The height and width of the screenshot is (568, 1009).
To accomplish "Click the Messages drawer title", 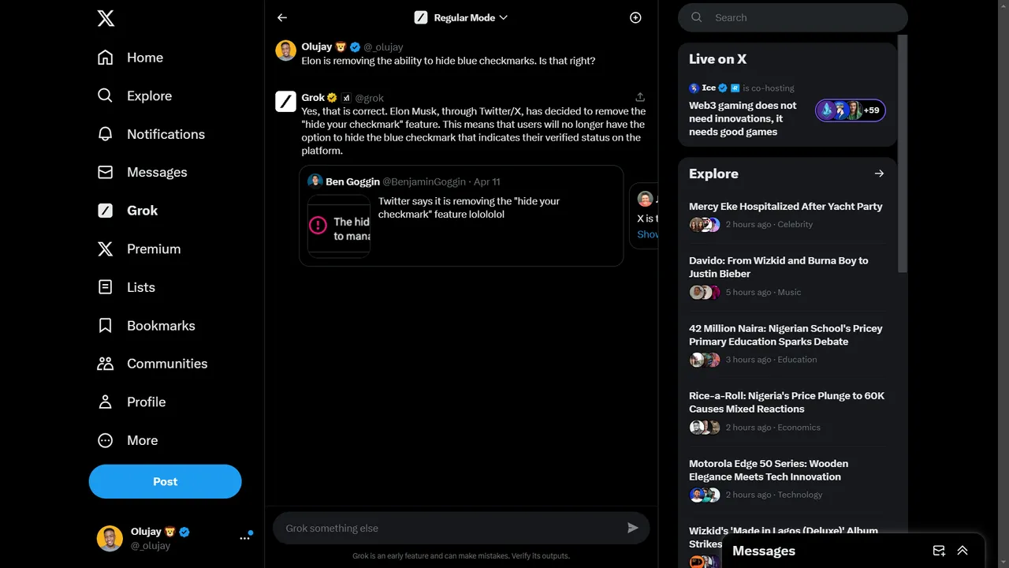I will point(764,551).
